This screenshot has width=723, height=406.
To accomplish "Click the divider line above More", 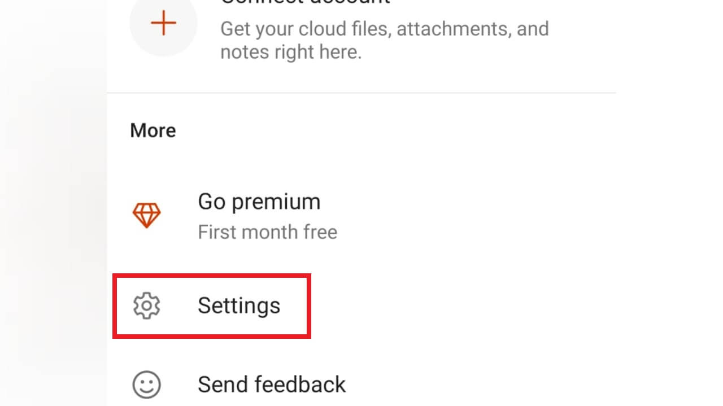I will [x=361, y=93].
